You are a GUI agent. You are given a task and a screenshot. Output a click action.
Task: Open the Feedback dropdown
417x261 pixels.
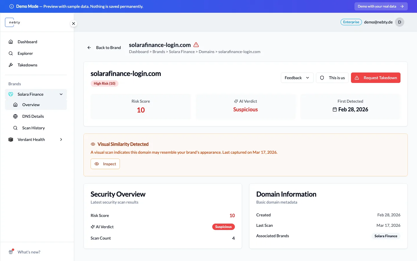point(297,78)
